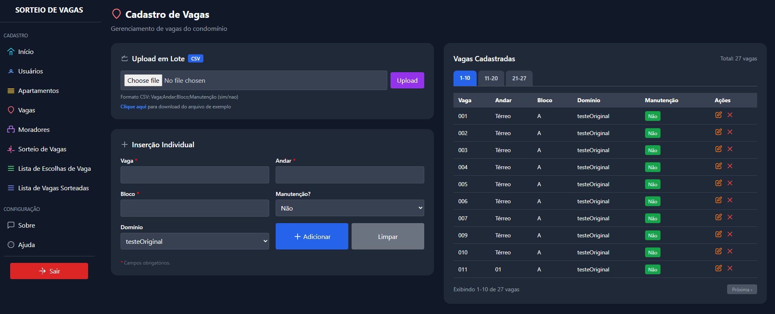Delete vaga 007 using the X icon
The image size is (775, 314).
[730, 217]
